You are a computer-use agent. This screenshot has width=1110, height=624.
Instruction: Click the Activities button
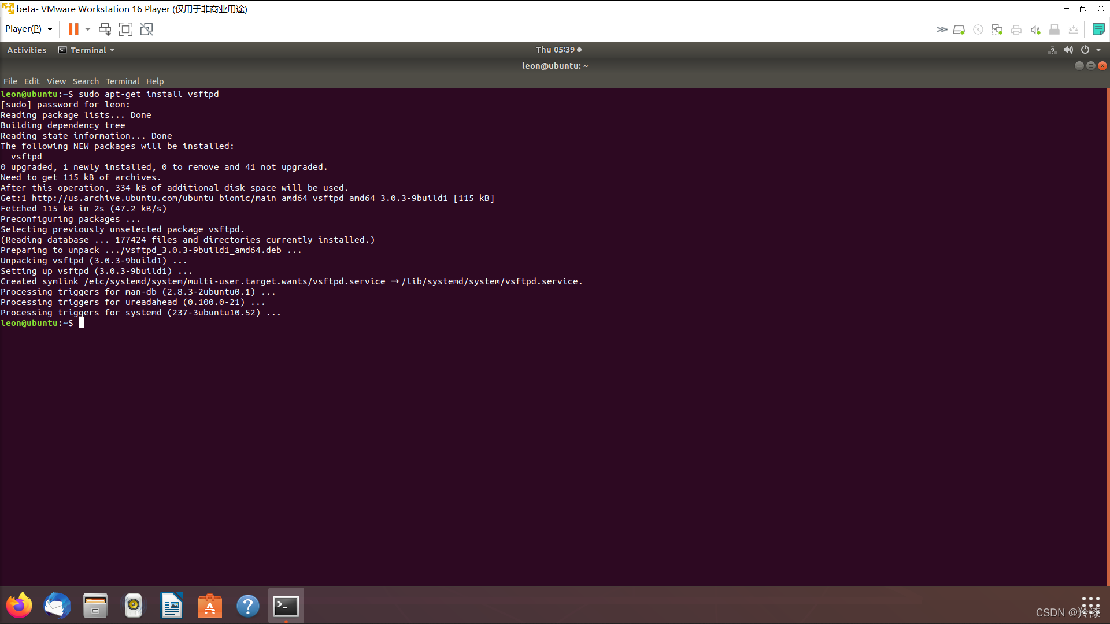pos(27,50)
